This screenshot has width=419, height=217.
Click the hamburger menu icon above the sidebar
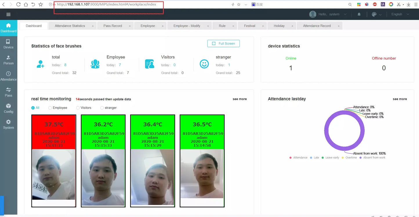pyautogui.click(x=8, y=14)
